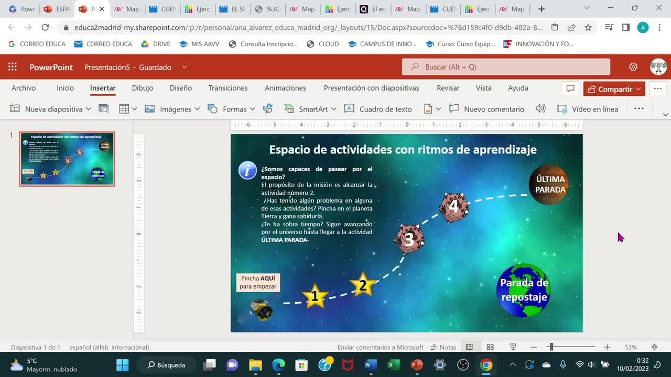Expand the table dropdown arrow

point(134,109)
